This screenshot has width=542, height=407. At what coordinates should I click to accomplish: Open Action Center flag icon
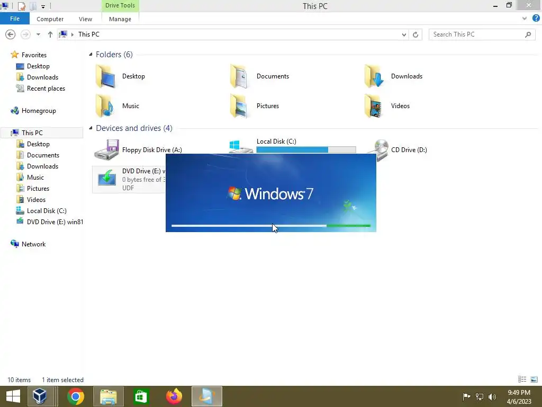(x=466, y=396)
